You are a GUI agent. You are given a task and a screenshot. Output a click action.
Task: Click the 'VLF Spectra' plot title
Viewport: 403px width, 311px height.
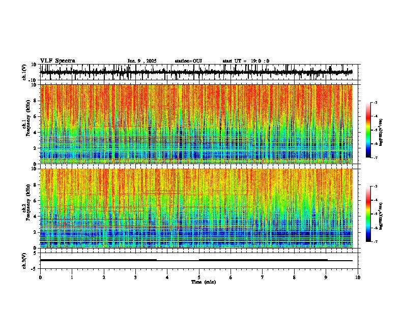click(x=57, y=61)
